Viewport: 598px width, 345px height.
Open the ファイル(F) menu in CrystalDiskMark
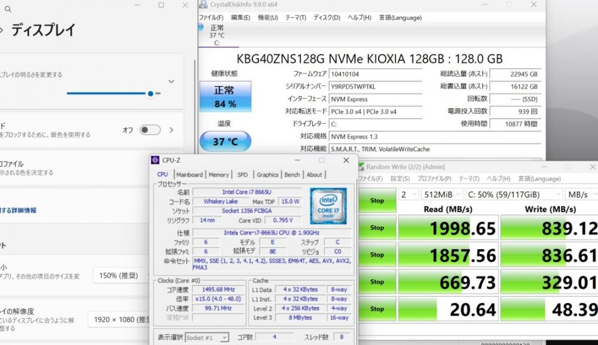tap(370, 178)
